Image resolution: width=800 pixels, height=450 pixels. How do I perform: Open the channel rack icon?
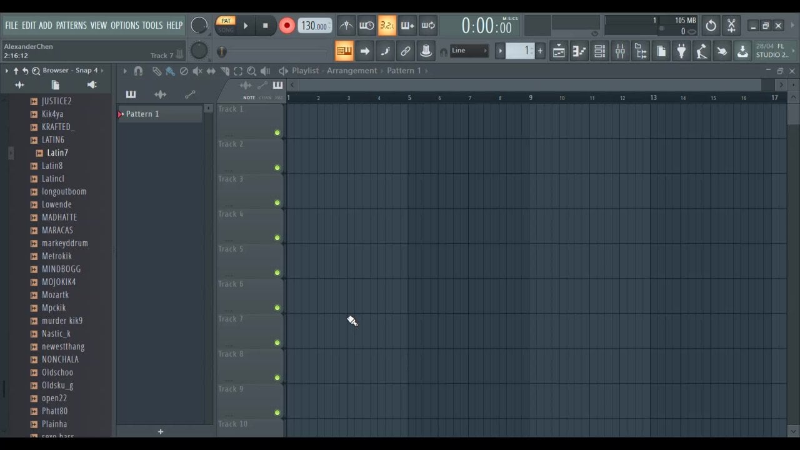(599, 51)
